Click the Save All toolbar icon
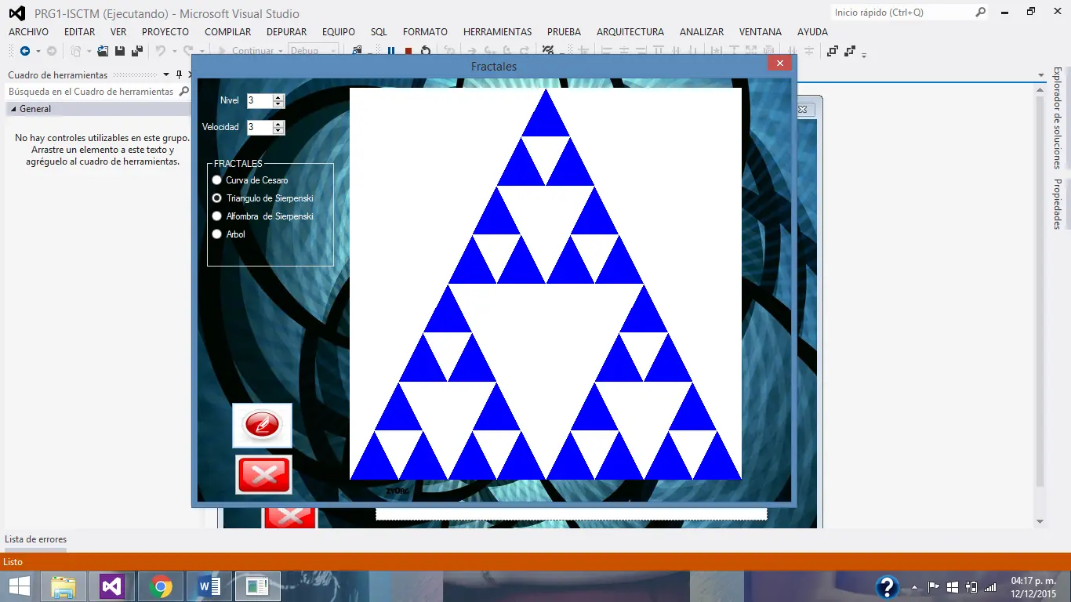1071x602 pixels. (x=137, y=51)
